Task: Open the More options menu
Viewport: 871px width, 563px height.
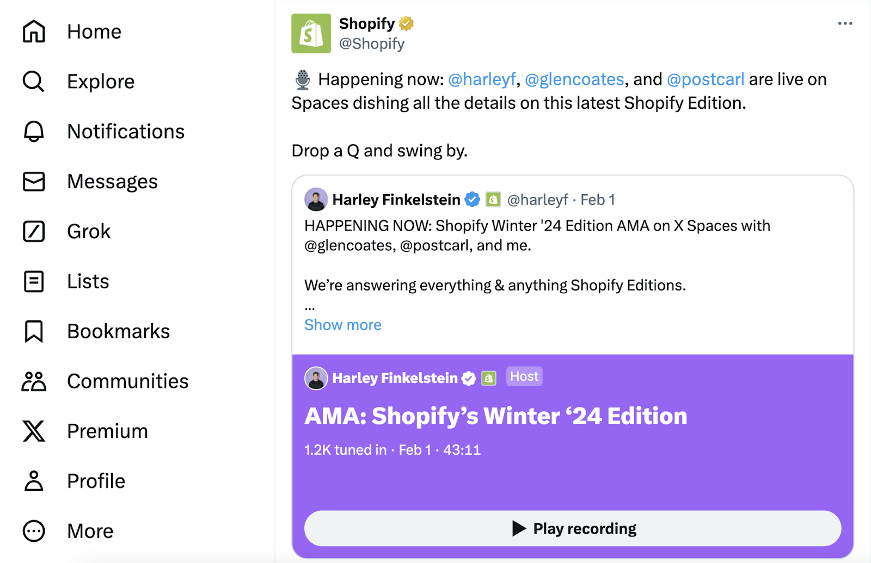Action: (89, 530)
